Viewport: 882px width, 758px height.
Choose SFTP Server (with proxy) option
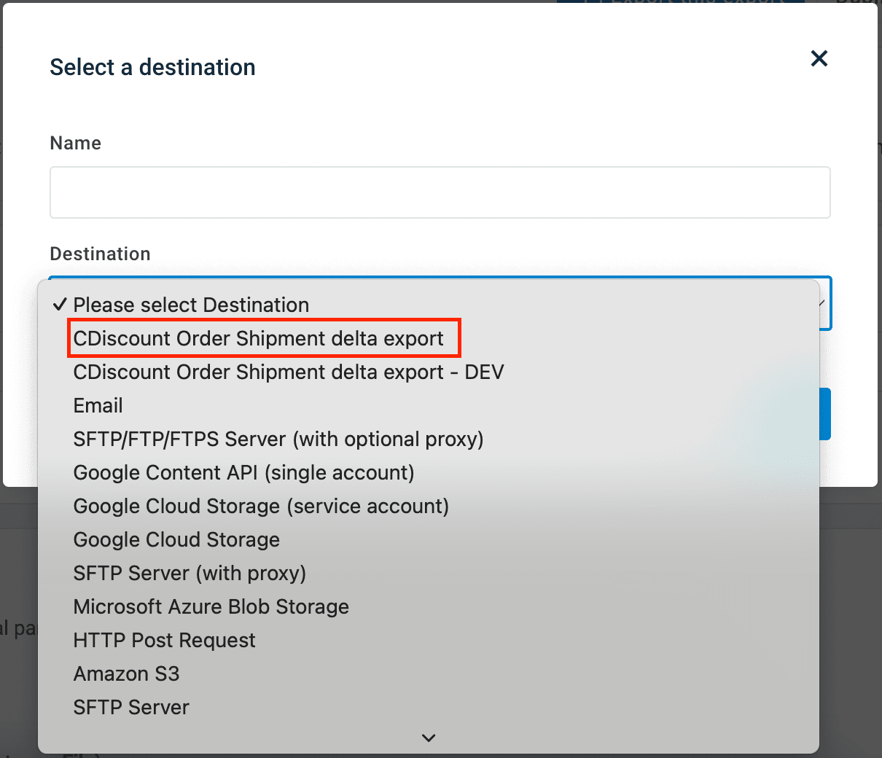point(190,574)
